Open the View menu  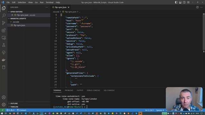(x=30, y=2)
